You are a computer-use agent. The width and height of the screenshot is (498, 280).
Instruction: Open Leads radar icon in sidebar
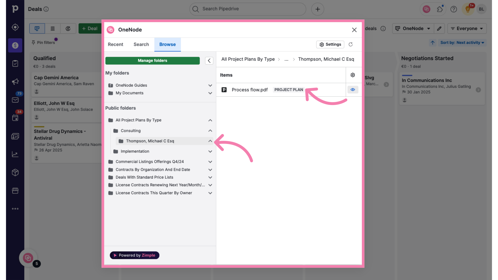(x=15, y=27)
